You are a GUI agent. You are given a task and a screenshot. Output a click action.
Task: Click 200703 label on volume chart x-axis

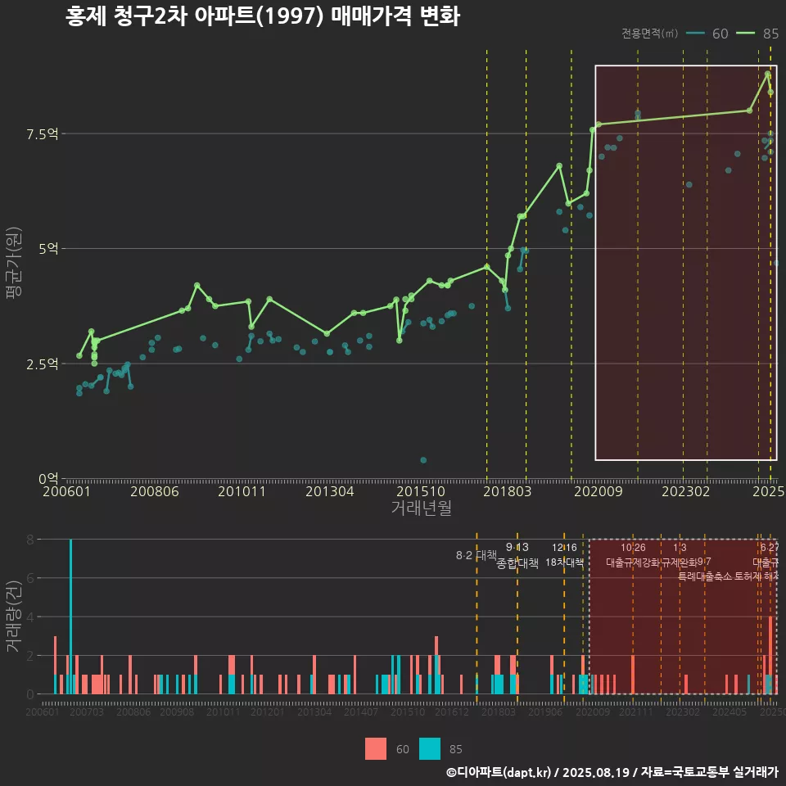[x=86, y=711]
